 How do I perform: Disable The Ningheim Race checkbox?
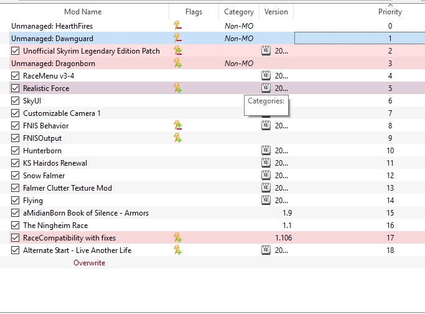(15, 226)
